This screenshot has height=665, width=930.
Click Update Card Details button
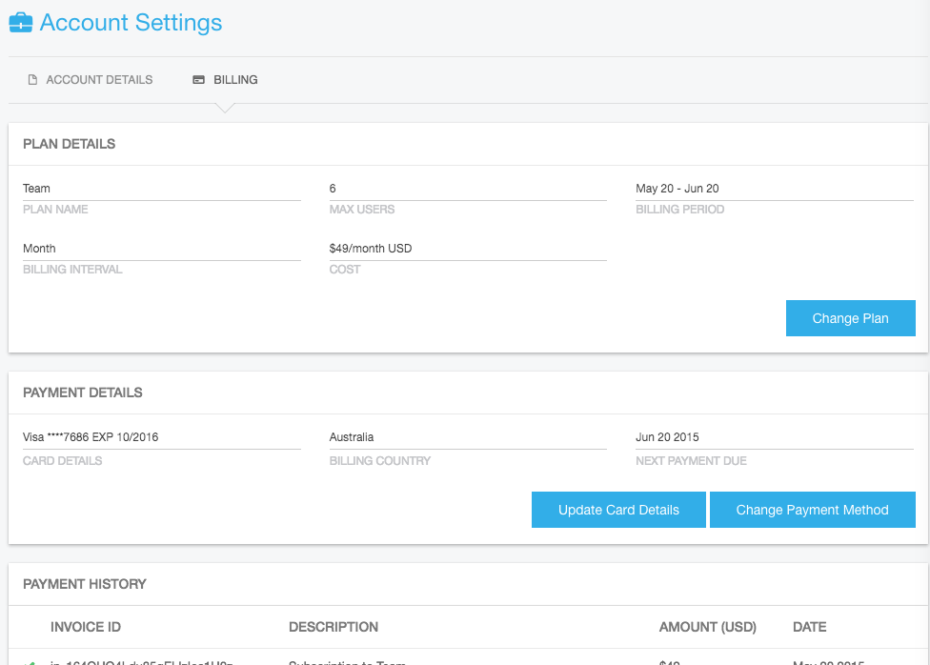coord(618,510)
